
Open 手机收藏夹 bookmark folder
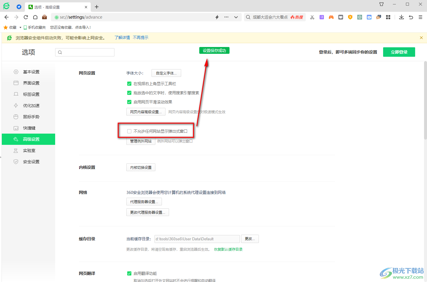[35, 27]
